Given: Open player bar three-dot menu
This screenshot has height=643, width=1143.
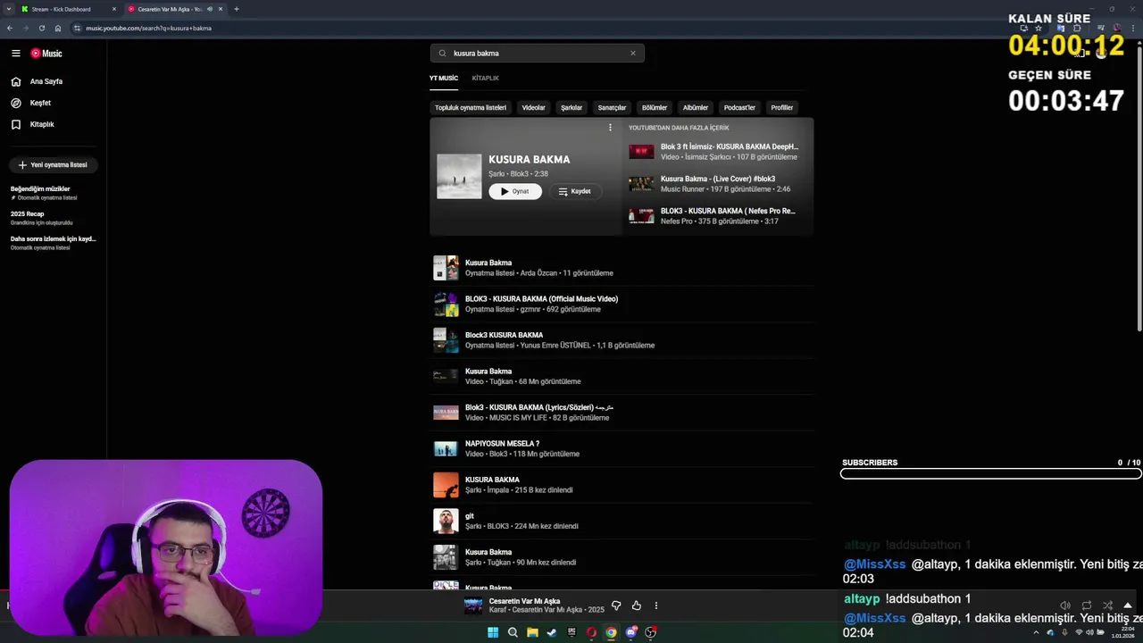Looking at the screenshot, I should pos(655,605).
